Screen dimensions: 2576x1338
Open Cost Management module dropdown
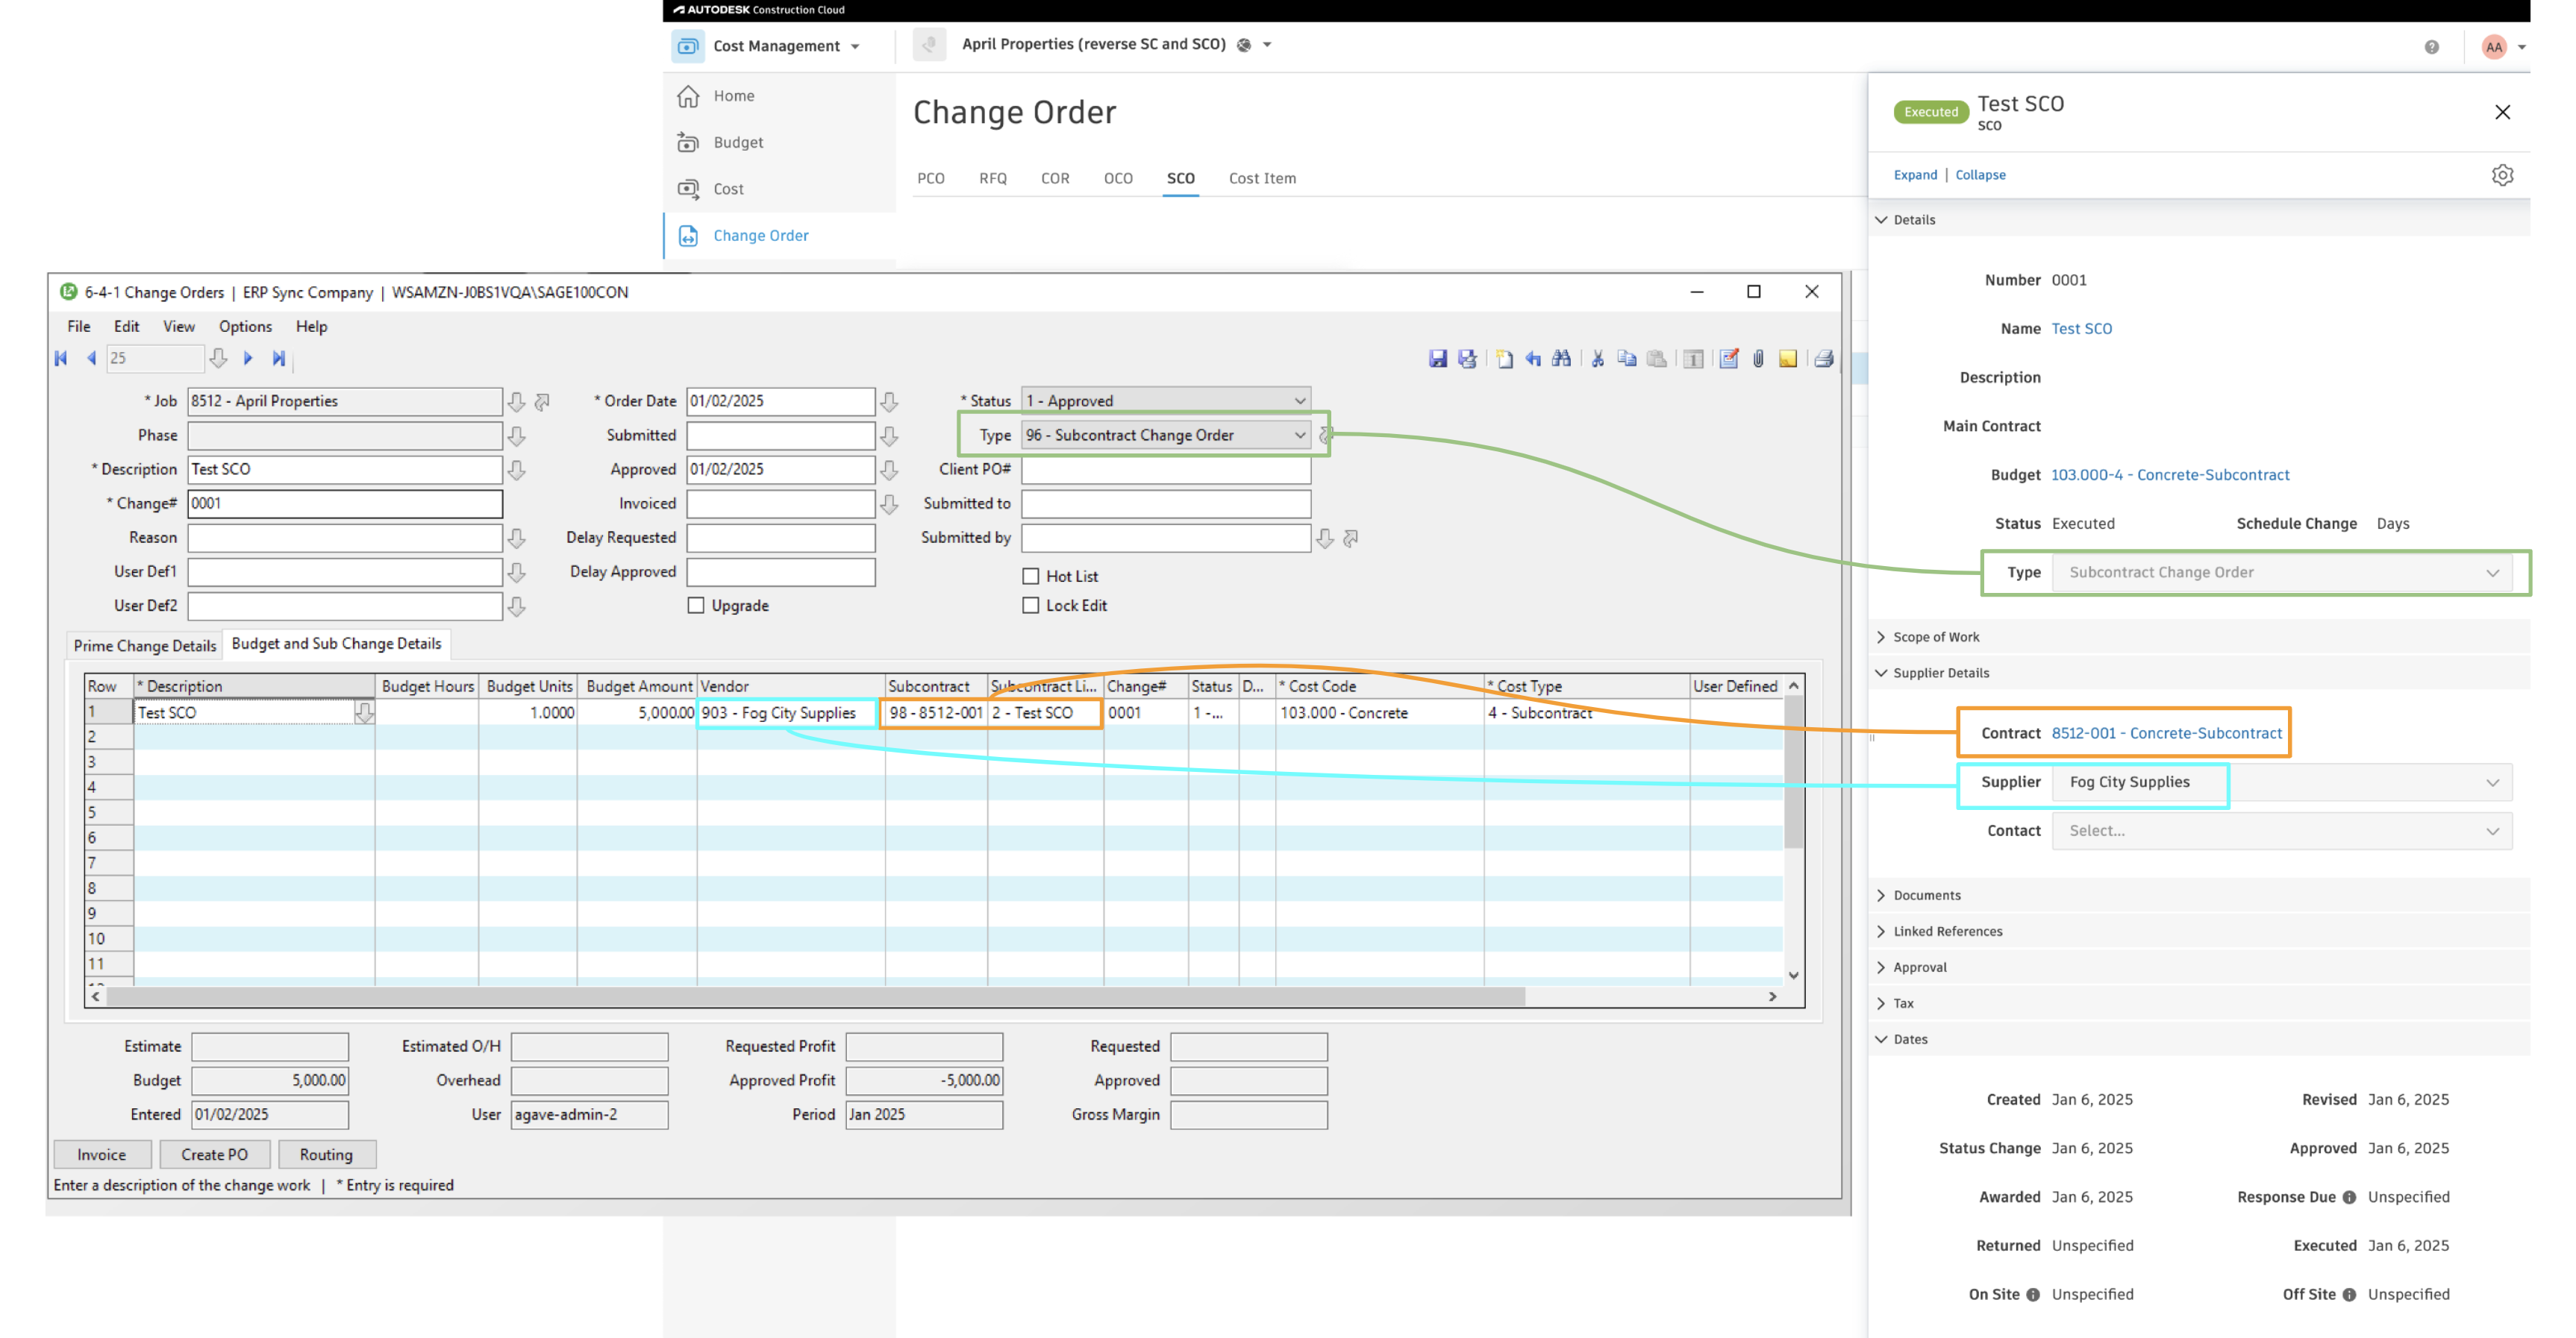tap(855, 47)
